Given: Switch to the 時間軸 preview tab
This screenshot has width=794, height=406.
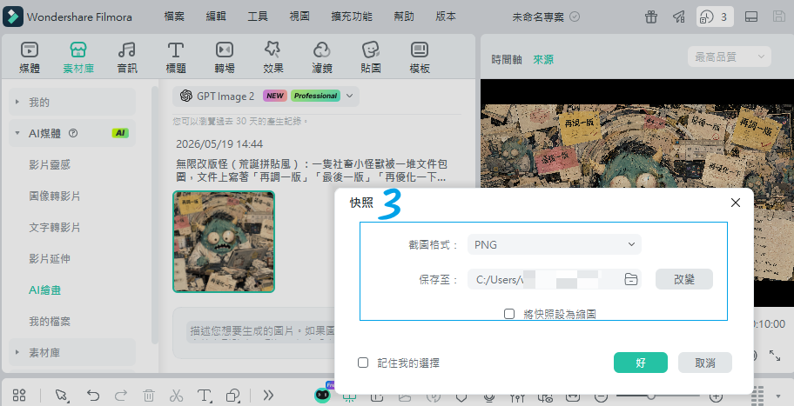Looking at the screenshot, I should [507, 60].
